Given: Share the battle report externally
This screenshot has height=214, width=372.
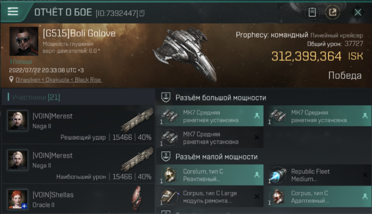Looking at the screenshot, I should click(332, 12).
